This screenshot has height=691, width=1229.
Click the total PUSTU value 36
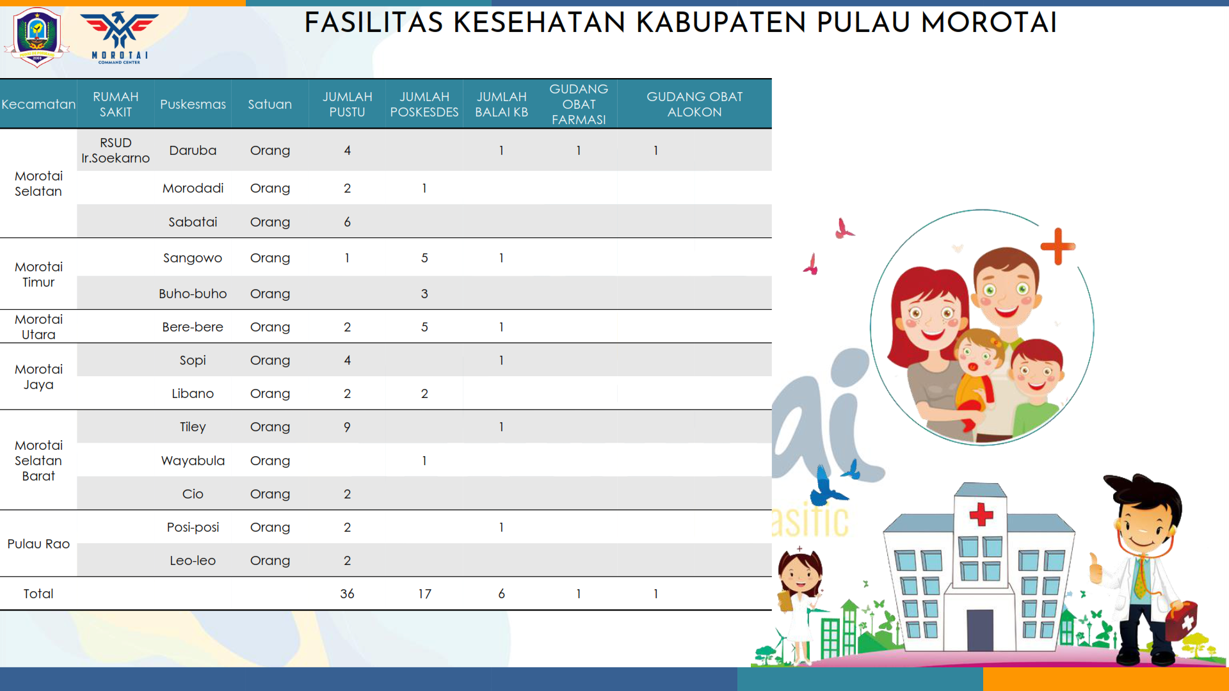tap(347, 594)
